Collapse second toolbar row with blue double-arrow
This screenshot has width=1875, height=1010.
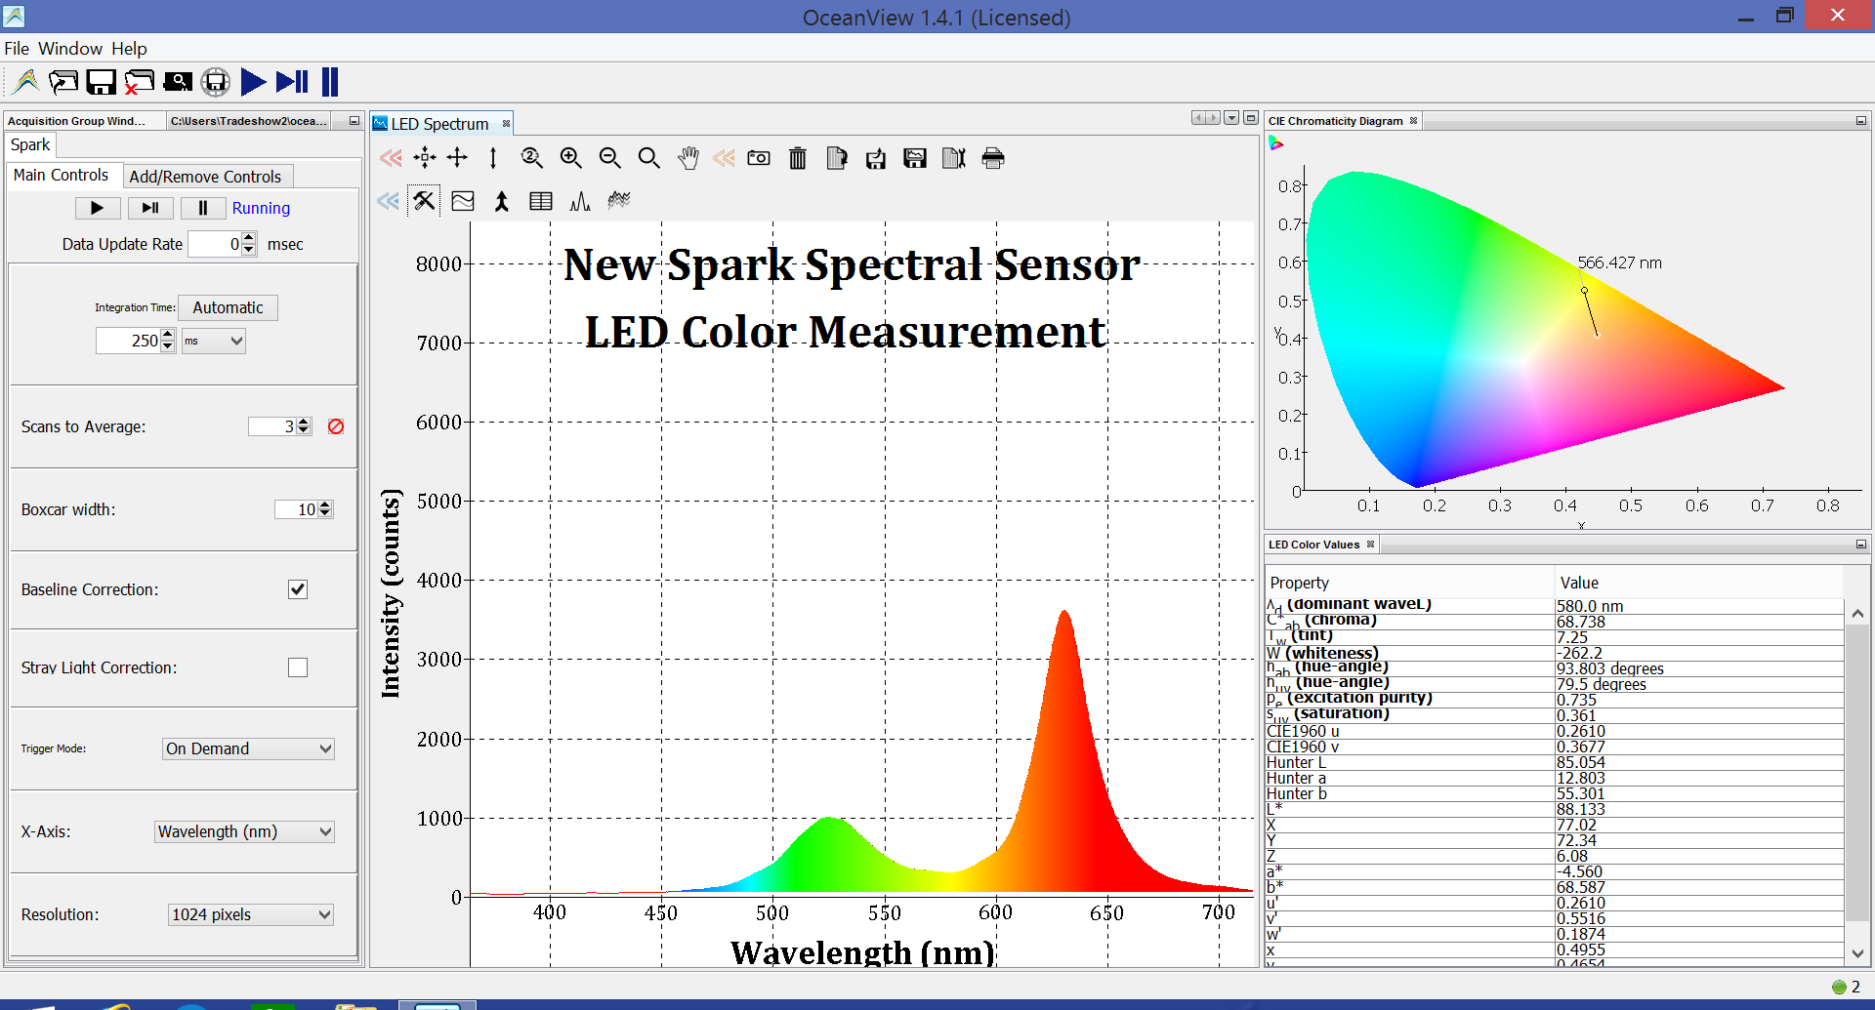point(388,201)
